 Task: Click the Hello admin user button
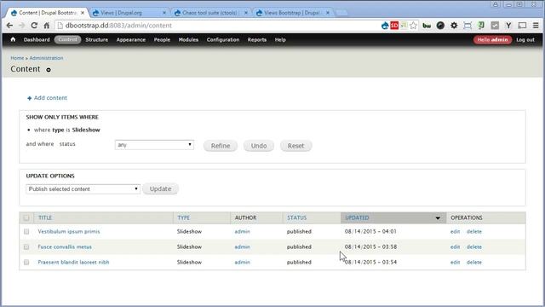492,40
